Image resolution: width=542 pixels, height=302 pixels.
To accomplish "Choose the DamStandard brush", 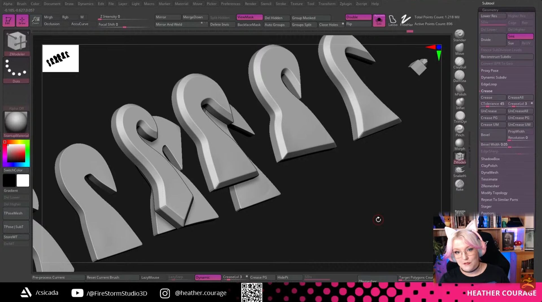I will pyautogui.click(x=460, y=76).
